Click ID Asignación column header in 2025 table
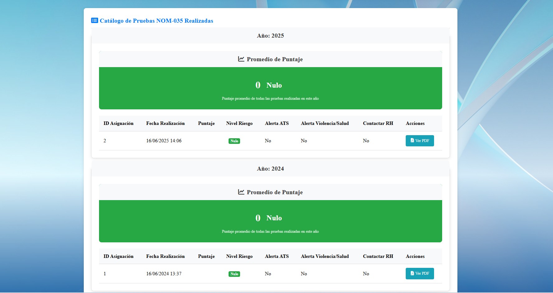This screenshot has width=553, height=293. point(118,123)
